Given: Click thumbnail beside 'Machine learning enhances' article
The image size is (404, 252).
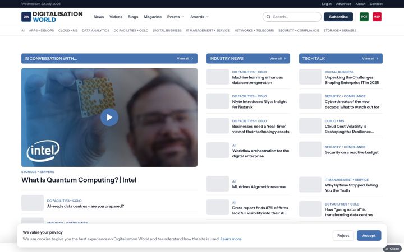Looking at the screenshot, I should click(218, 77).
